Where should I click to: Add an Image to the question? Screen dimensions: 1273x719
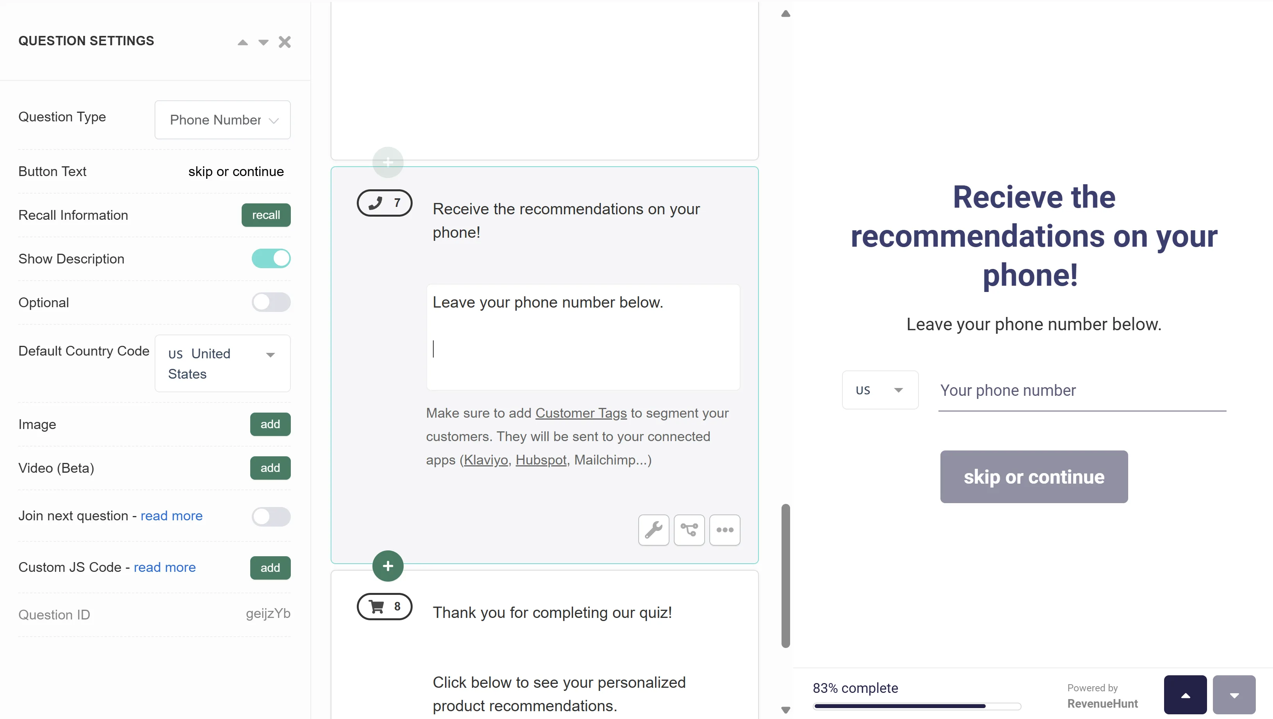tap(270, 424)
